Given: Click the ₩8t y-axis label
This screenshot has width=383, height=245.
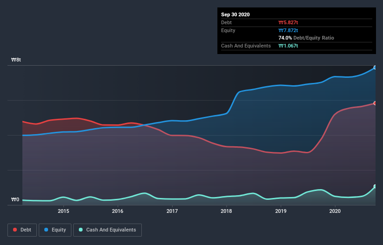Looking at the screenshot, I should 16,60.
